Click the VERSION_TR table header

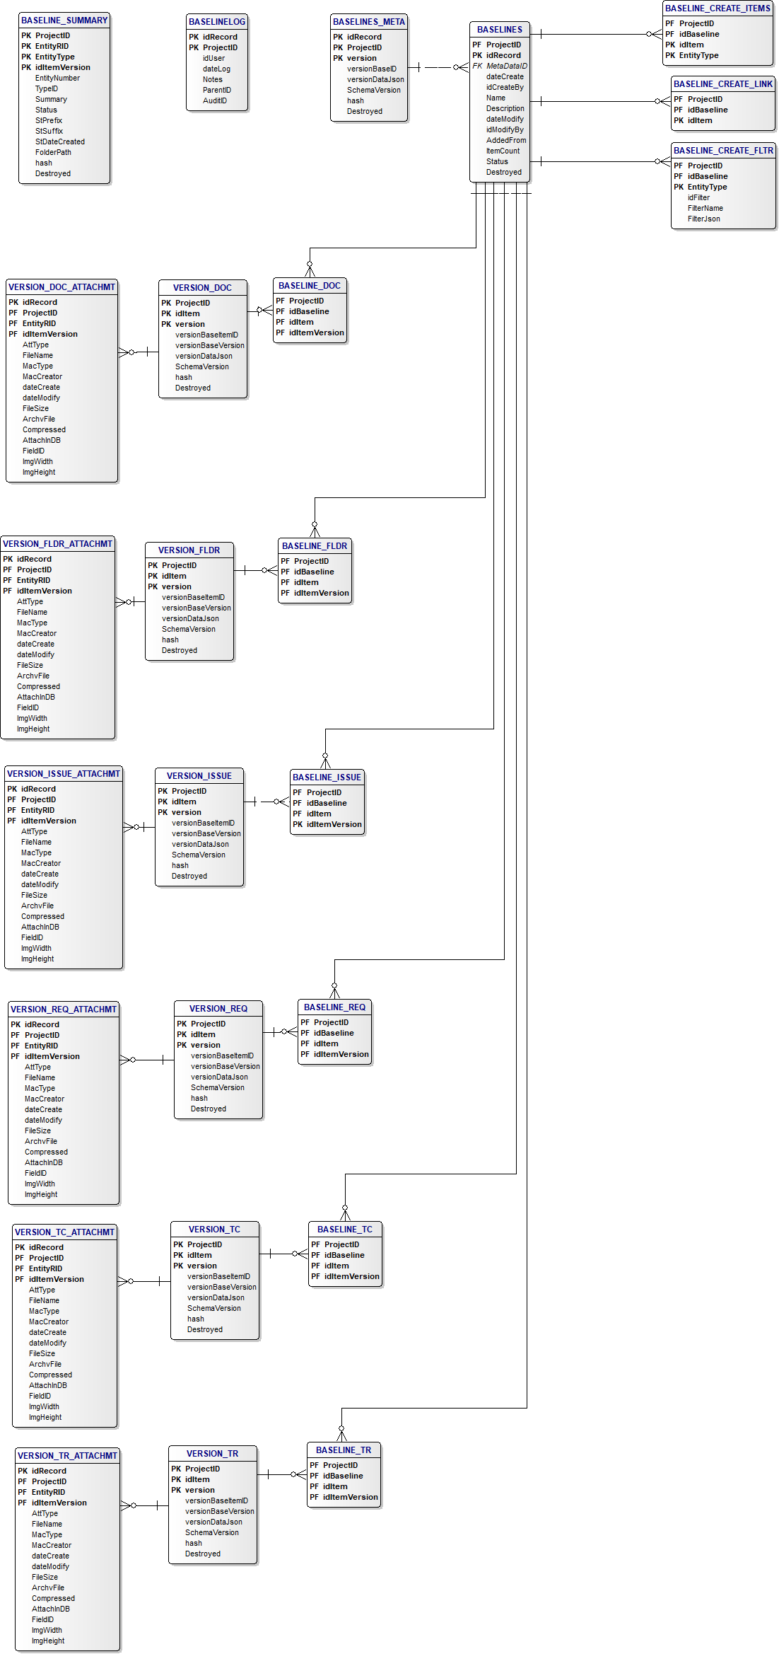click(212, 1454)
